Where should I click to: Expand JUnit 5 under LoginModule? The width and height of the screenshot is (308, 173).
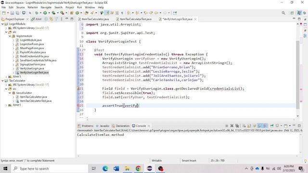6,76
